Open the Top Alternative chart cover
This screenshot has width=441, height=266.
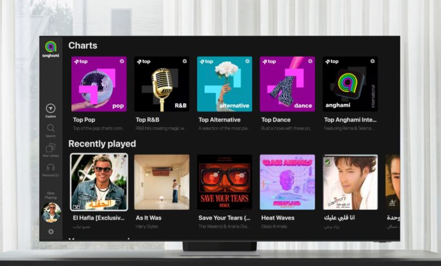pyautogui.click(x=224, y=84)
